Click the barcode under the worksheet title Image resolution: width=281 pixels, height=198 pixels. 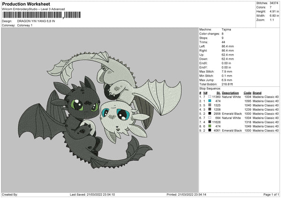point(41,15)
